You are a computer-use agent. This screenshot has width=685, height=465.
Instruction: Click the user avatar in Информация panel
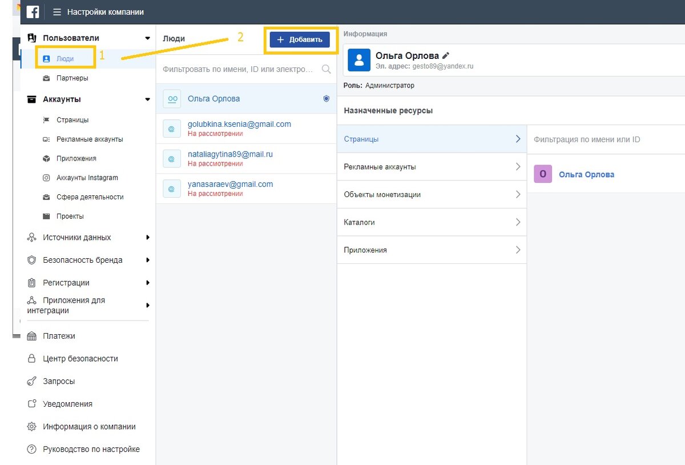point(359,60)
